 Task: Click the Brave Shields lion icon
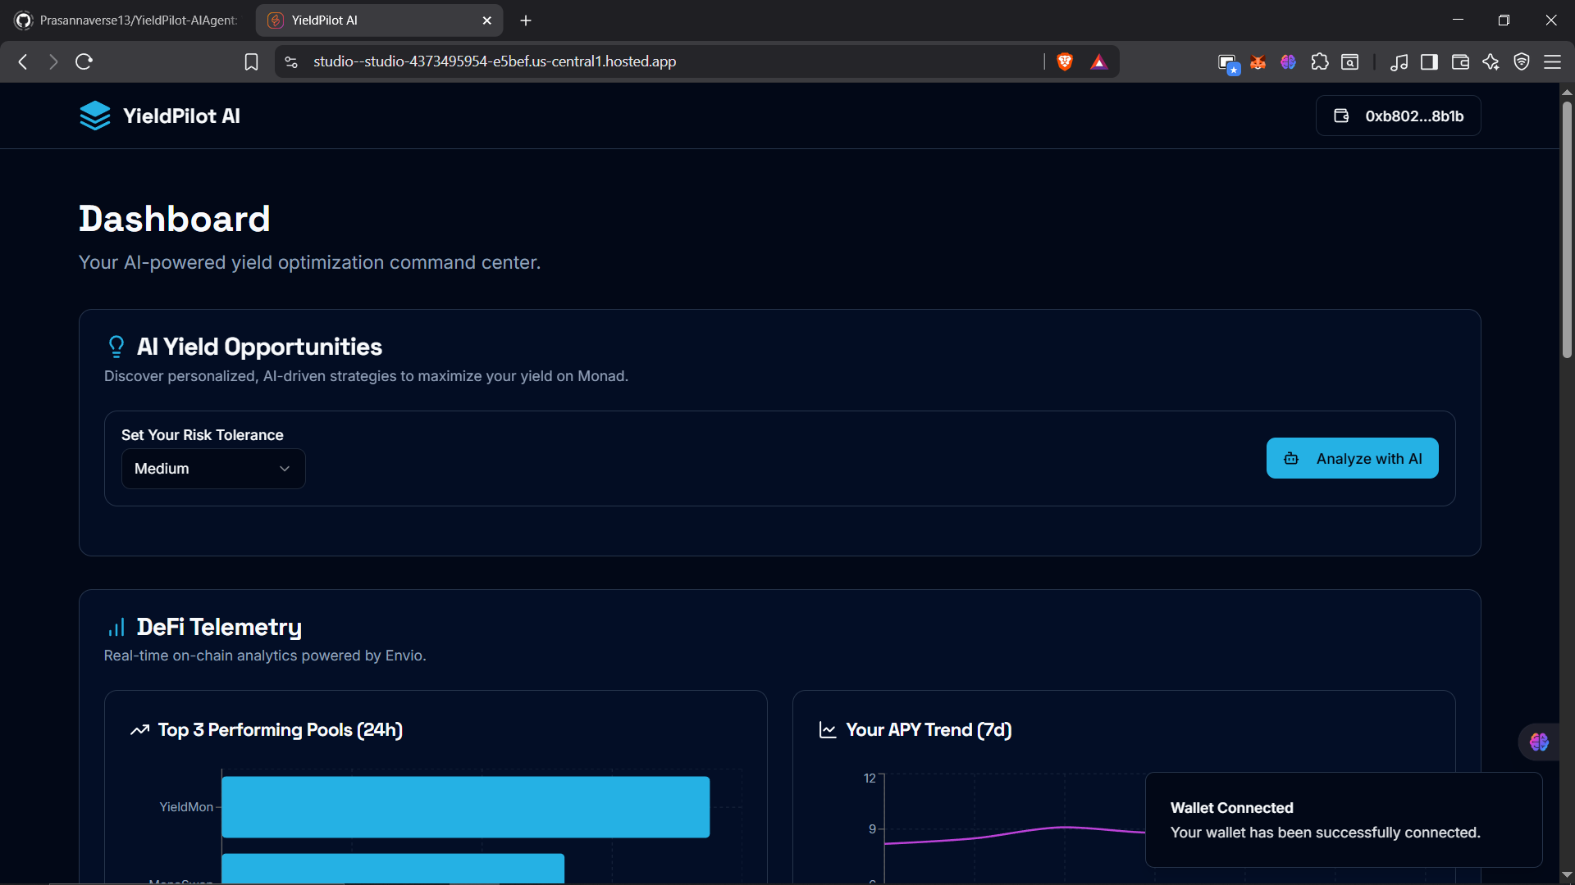point(1065,62)
